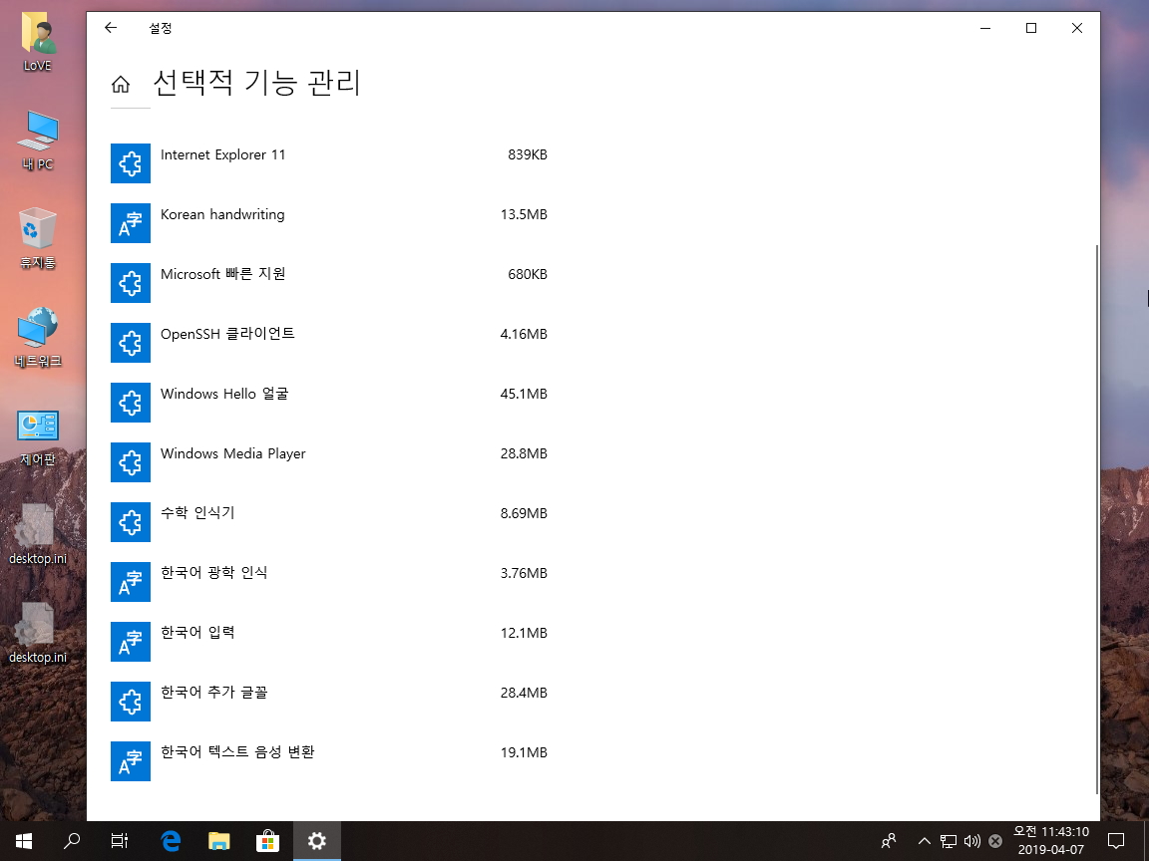The image size is (1149, 861).
Task: Show hidden tray icons chevron
Action: 924,841
